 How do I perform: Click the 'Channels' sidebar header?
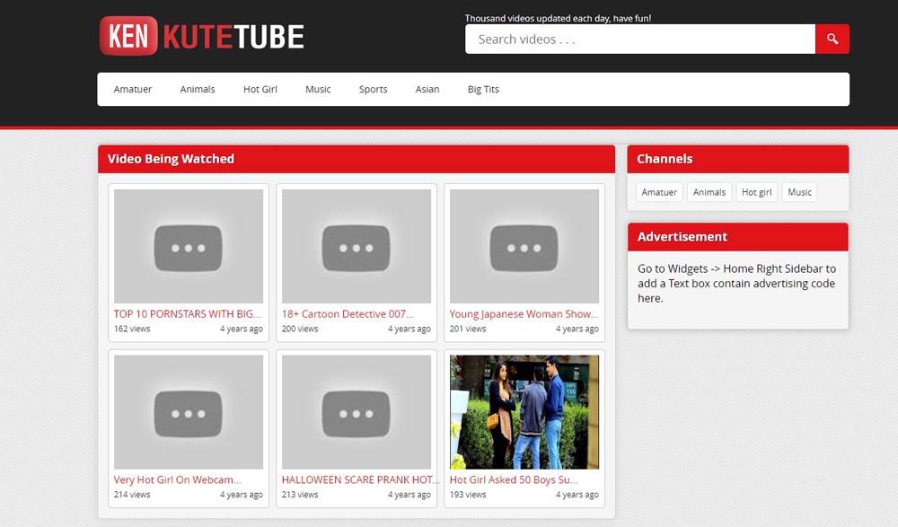coord(737,159)
